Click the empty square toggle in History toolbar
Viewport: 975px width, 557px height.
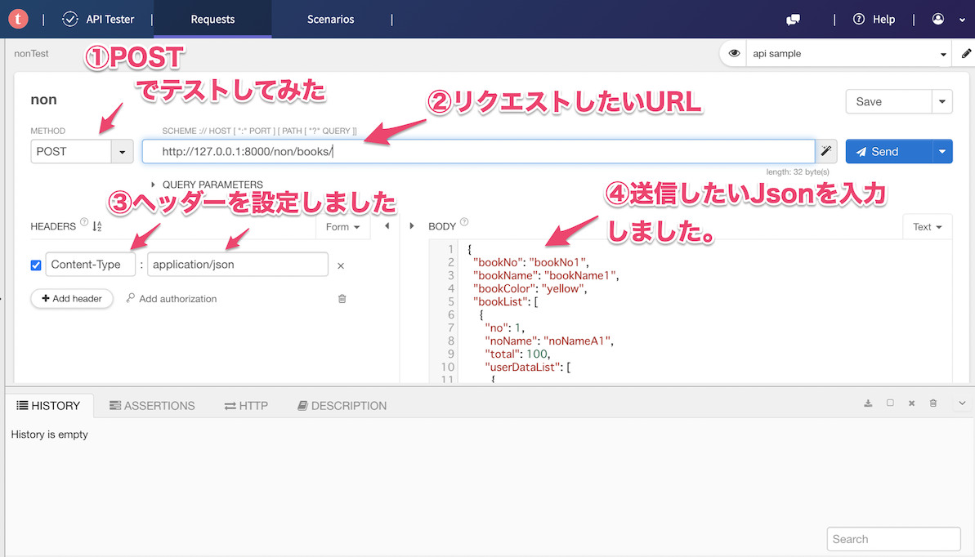pos(890,403)
